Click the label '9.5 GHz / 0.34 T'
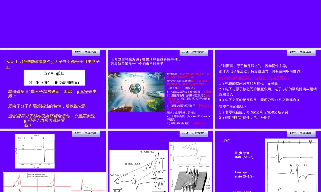 (149, 152)
